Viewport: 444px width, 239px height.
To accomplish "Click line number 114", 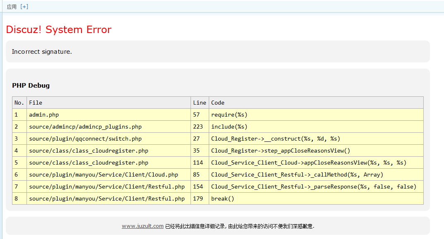I will click(x=200, y=163).
